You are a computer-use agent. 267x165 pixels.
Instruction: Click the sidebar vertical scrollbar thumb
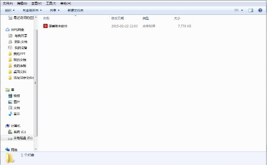click(36, 83)
